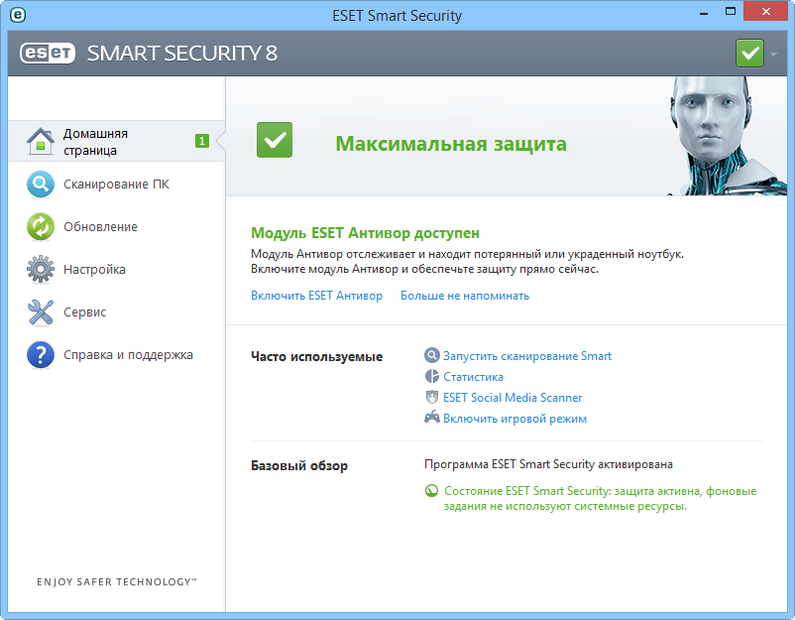Select the Настройка gear icon

click(40, 269)
